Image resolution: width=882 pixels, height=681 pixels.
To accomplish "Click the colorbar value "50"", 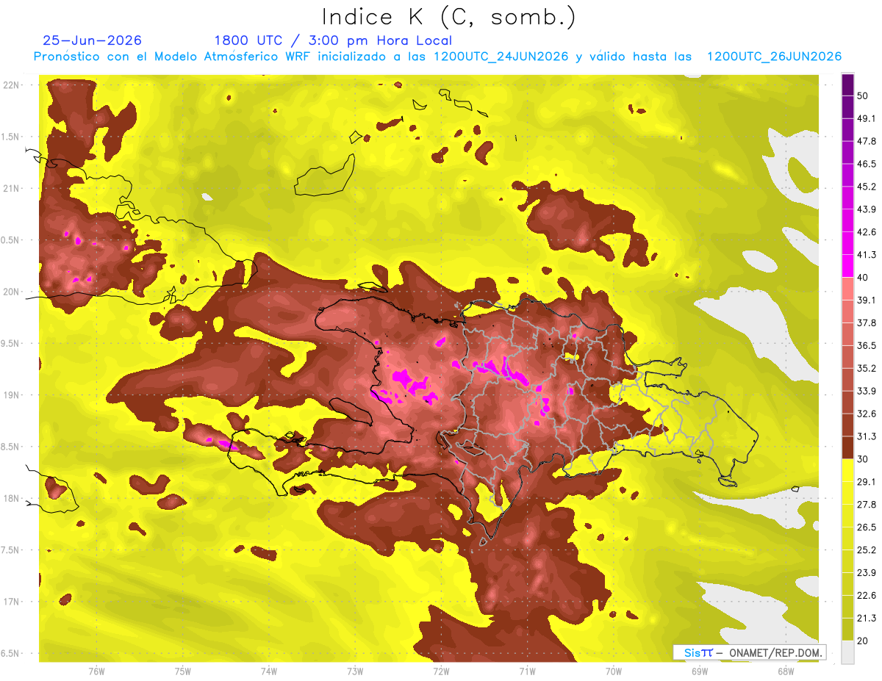I will (863, 96).
